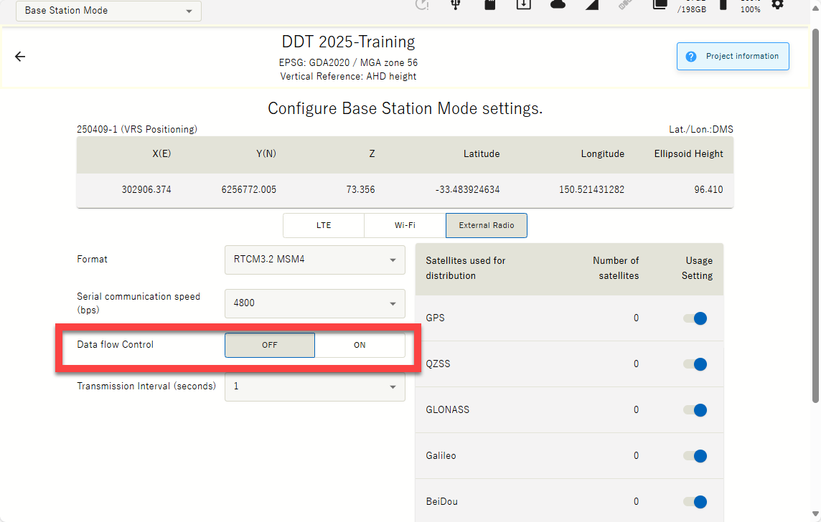Click the battery icon showing 100%

tap(723, 5)
